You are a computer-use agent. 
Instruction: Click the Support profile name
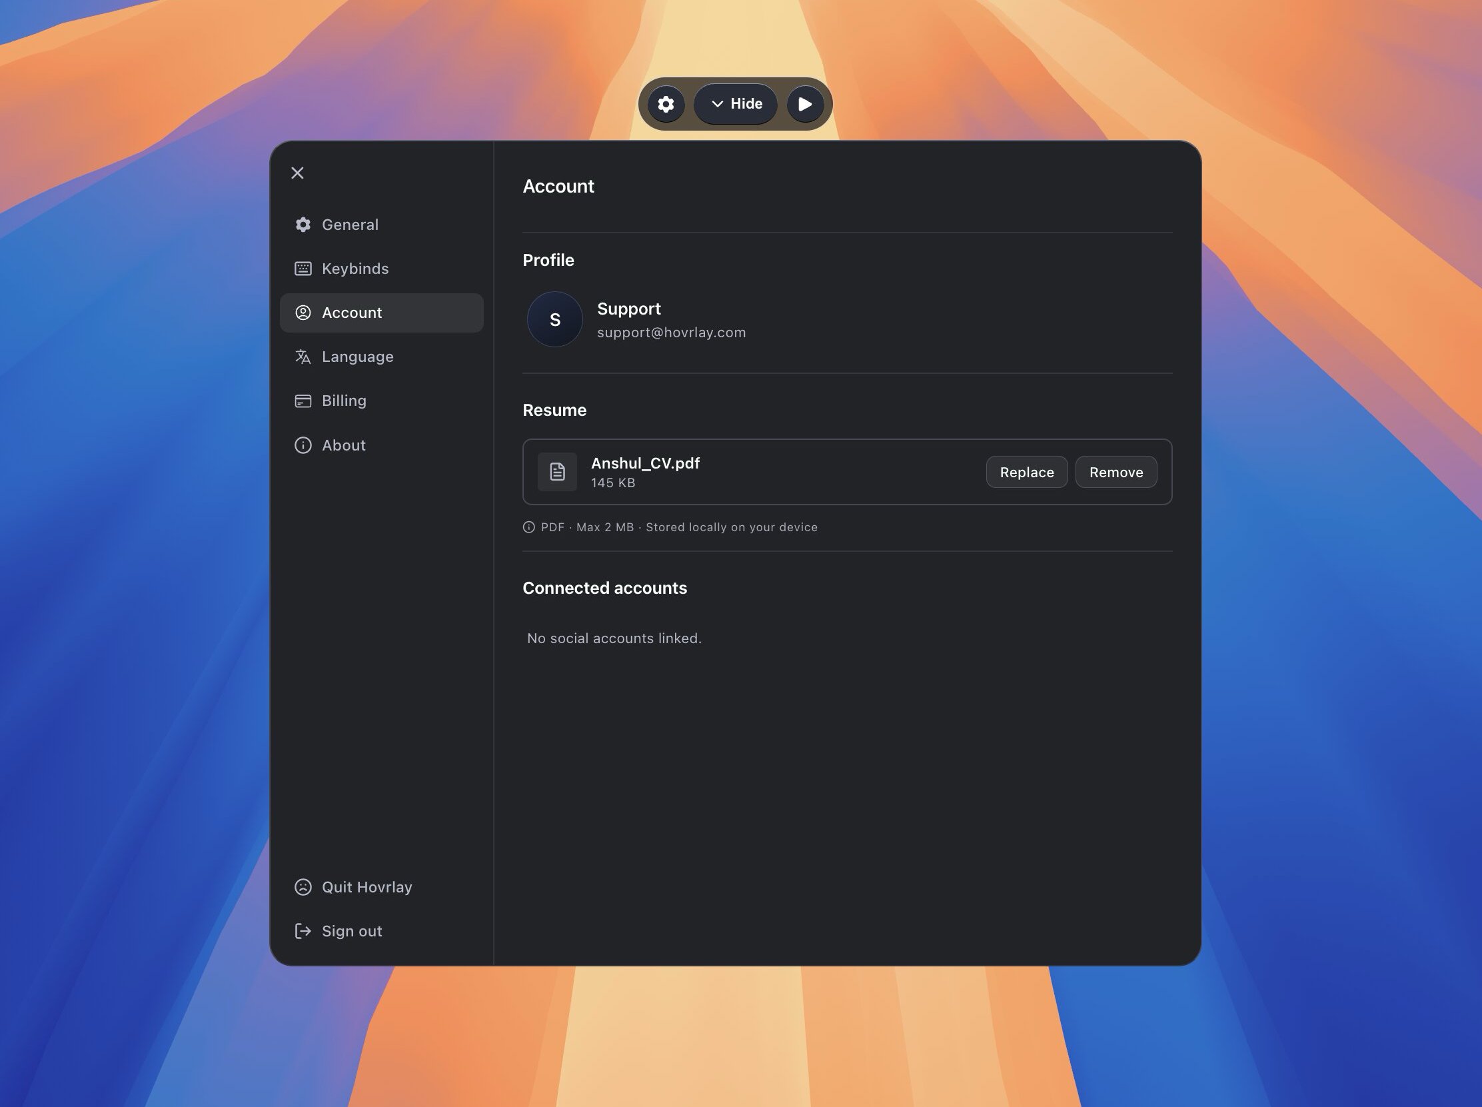(628, 309)
